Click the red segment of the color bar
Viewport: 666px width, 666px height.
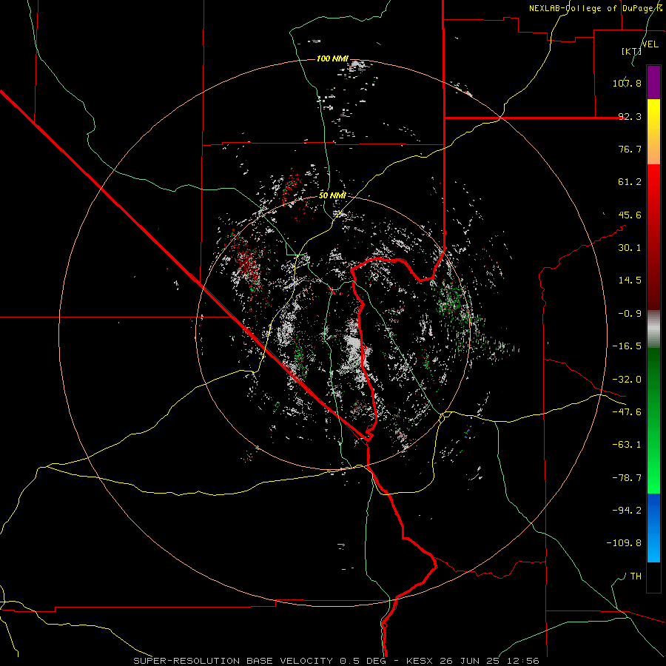(653, 237)
